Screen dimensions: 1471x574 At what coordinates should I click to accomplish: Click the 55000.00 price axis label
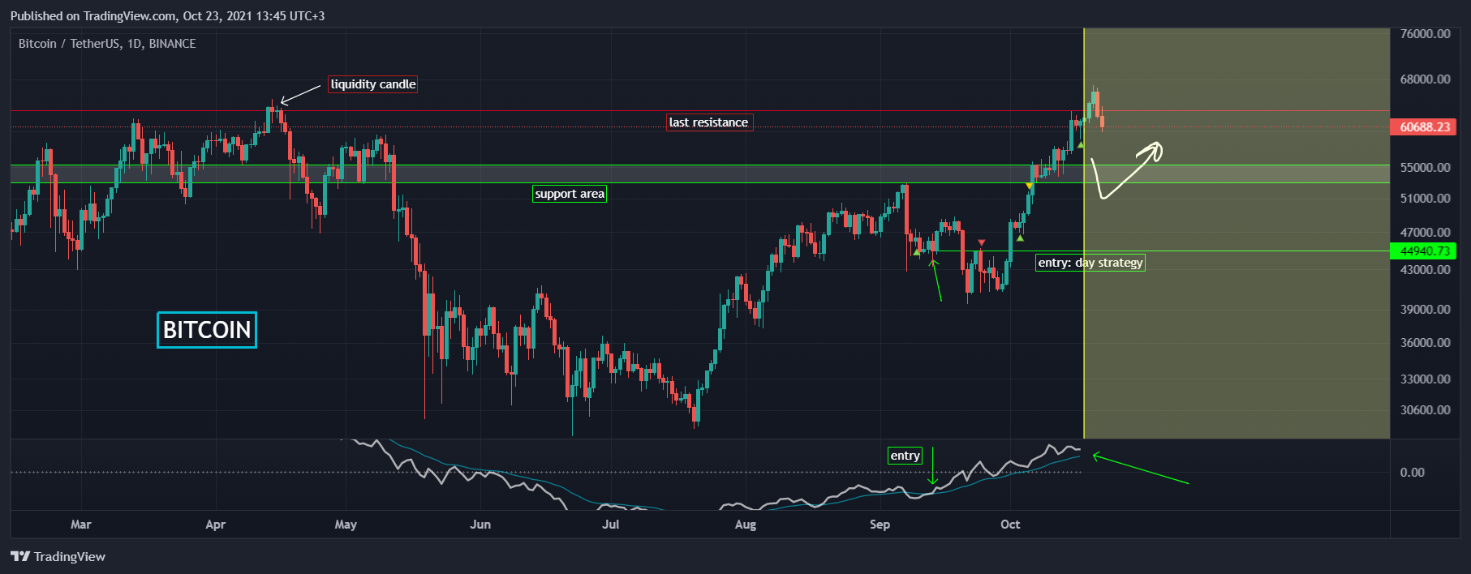(x=1426, y=168)
